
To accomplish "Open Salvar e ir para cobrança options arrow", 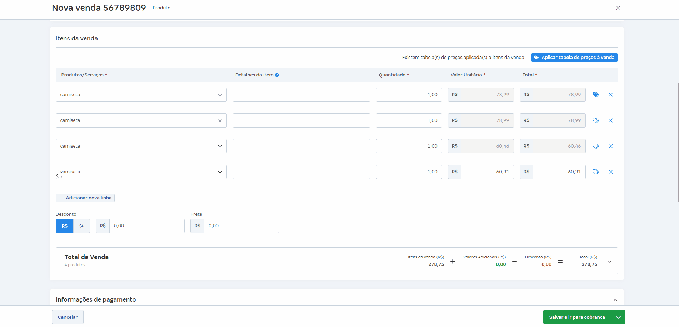I will click(618, 317).
